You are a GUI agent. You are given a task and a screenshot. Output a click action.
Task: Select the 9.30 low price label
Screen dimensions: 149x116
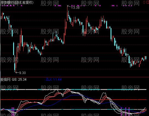tap(22, 73)
